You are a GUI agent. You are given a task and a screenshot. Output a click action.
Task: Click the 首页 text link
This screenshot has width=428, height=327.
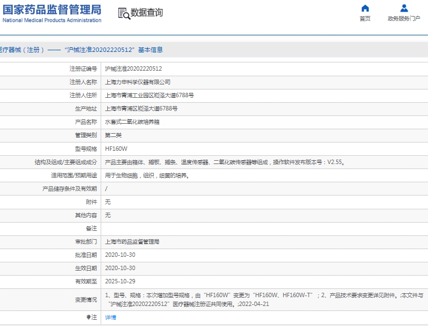coord(365,19)
